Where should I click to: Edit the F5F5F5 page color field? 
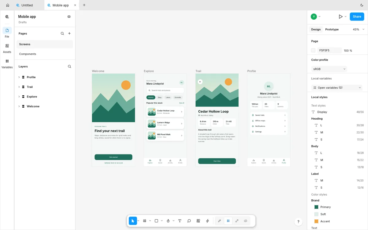point(330,50)
